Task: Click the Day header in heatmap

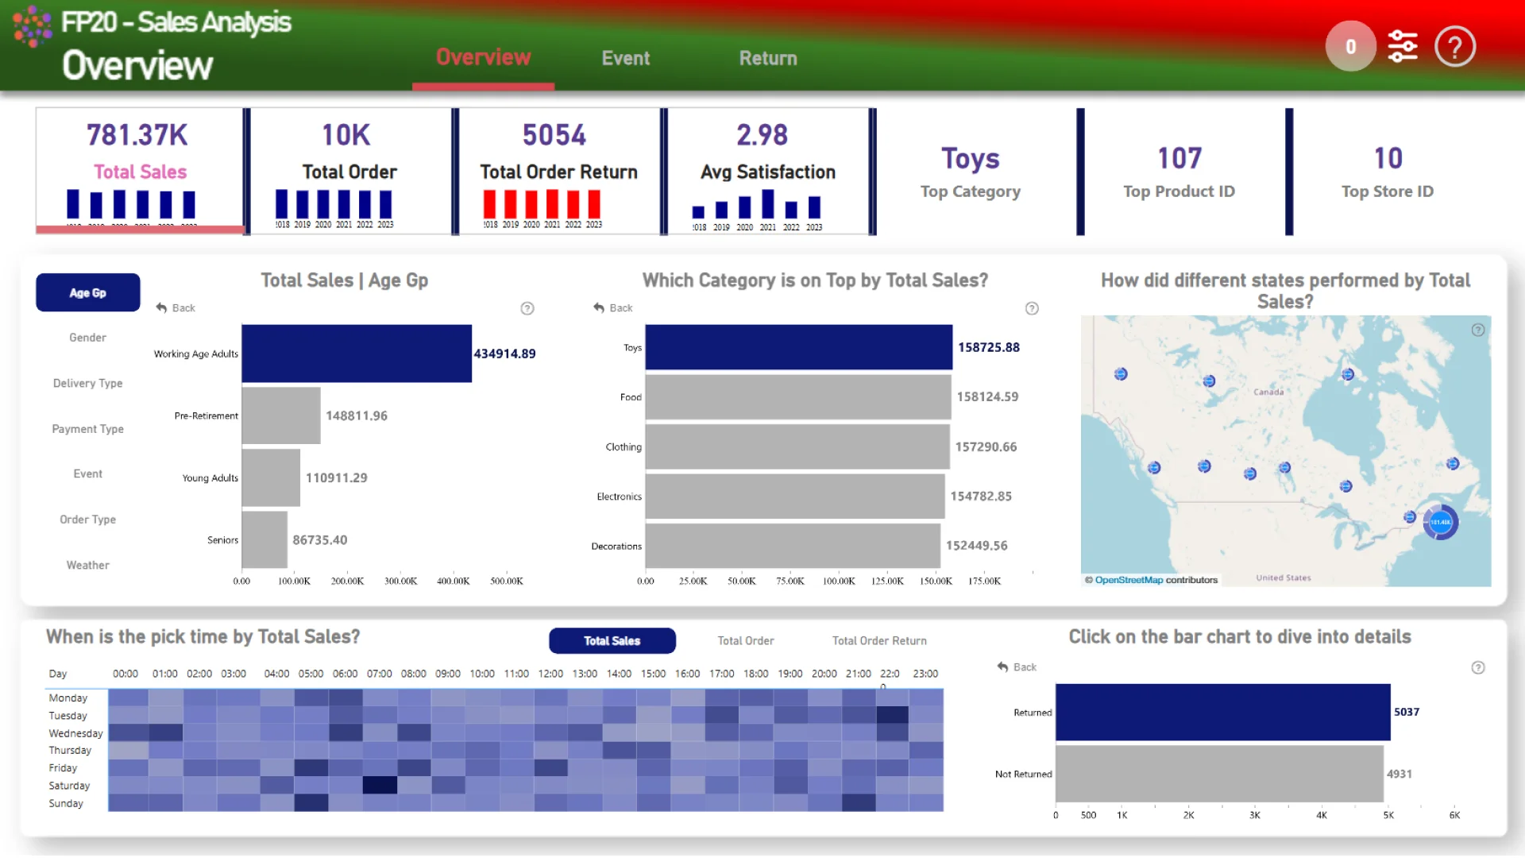Action: pos(58,674)
